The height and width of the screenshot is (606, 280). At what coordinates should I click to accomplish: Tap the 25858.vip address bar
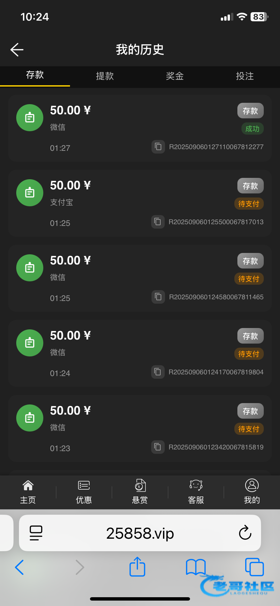140,533
